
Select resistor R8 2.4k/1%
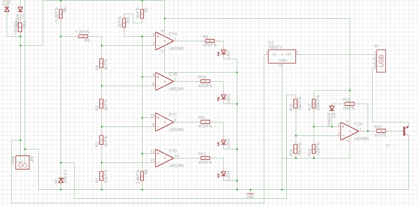[142, 176]
